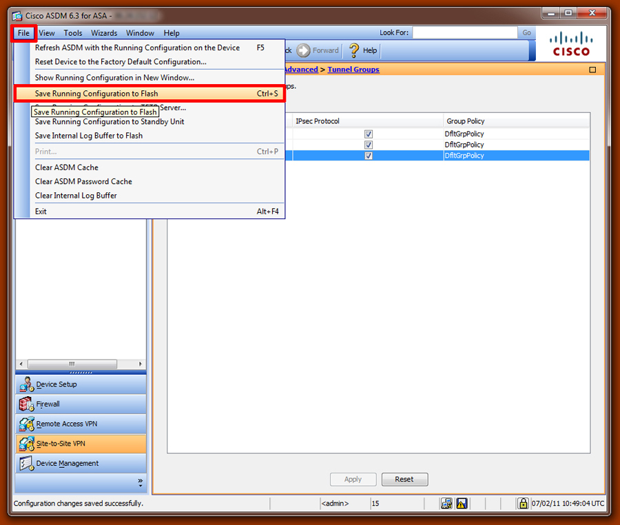Click the floppy disk warning status icon
The height and width of the screenshot is (525, 620).
pyautogui.click(x=462, y=503)
